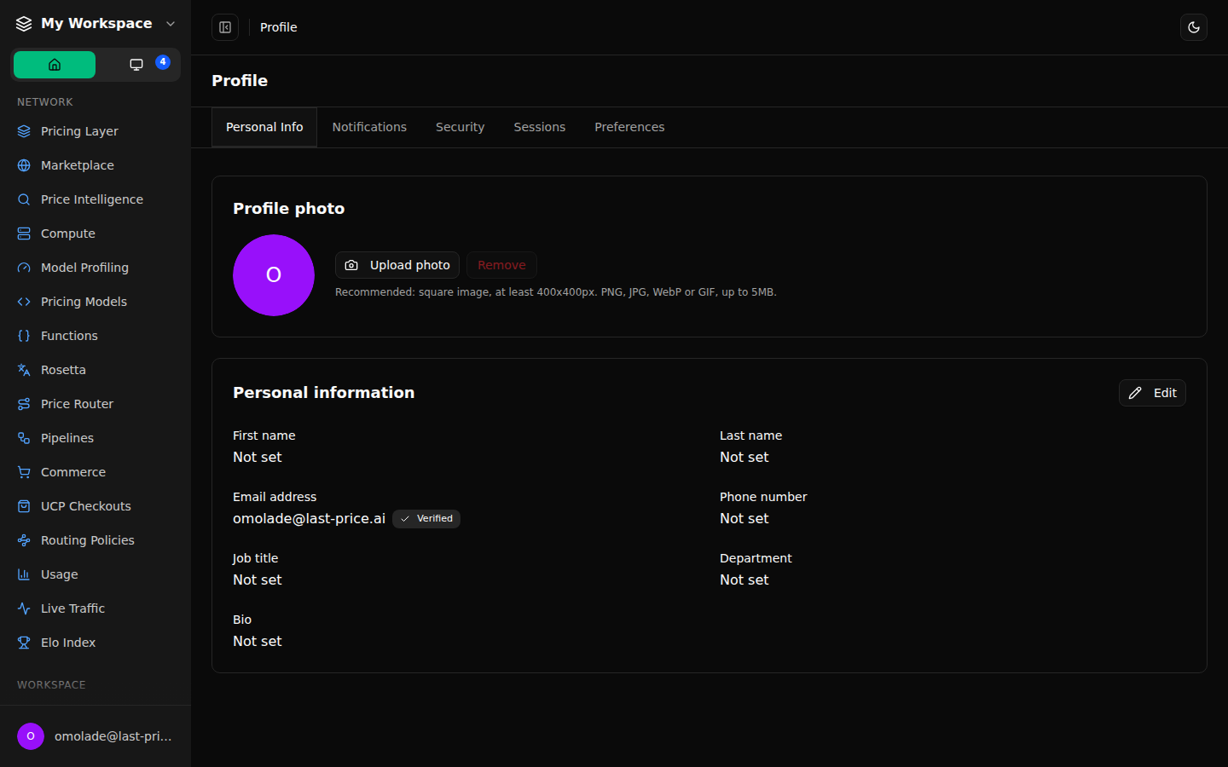Expand the My Workspace dropdown
The image size is (1228, 767).
tap(96, 24)
